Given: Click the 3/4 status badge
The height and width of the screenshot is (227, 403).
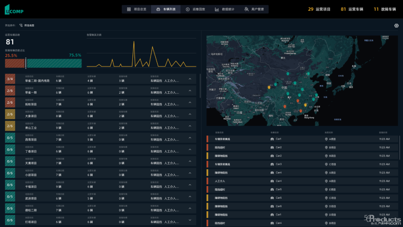Looking at the screenshot, I should tap(10, 79).
